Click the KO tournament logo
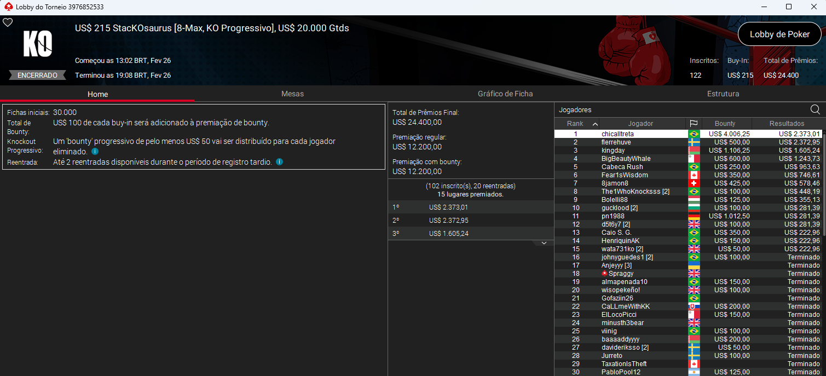The width and height of the screenshot is (826, 376). click(x=37, y=44)
